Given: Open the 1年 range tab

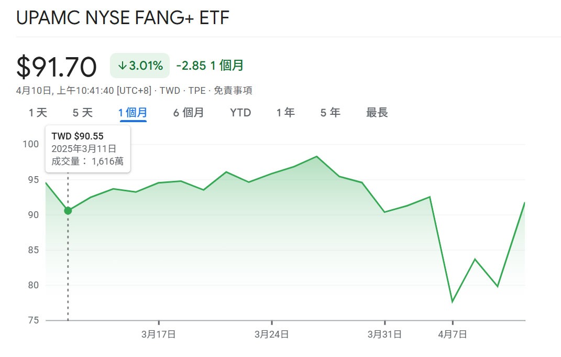Looking at the screenshot, I should 285,113.
